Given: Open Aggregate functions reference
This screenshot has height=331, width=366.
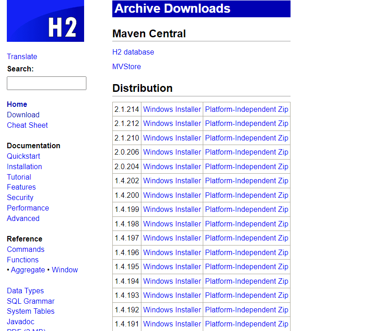Looking at the screenshot, I should click(28, 270).
